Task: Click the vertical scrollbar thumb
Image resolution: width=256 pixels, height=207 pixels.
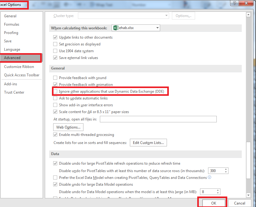Action: coord(248,160)
